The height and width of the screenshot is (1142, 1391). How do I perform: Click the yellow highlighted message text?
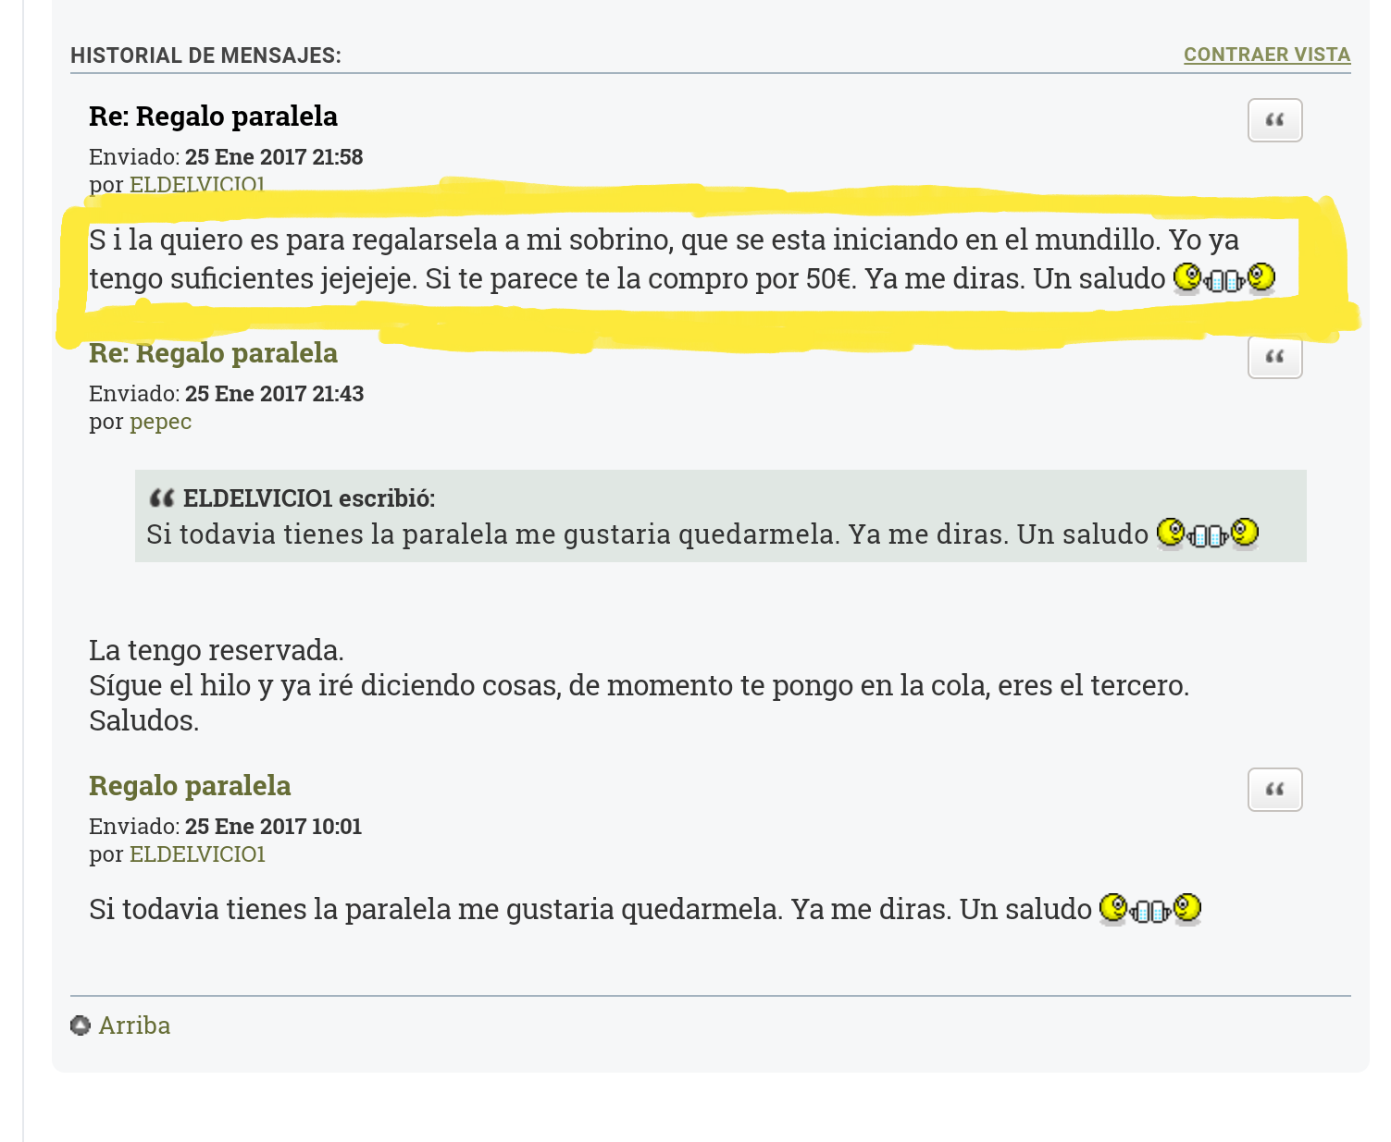(629, 259)
